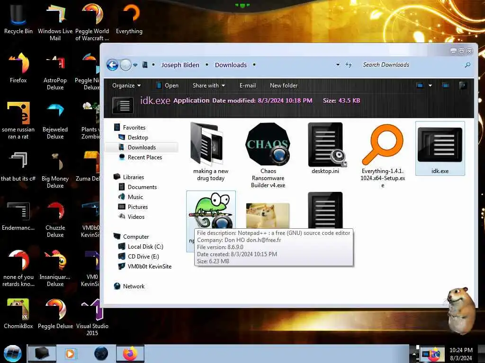Open the Videos library
This screenshot has height=363, width=485.
coord(132,216)
